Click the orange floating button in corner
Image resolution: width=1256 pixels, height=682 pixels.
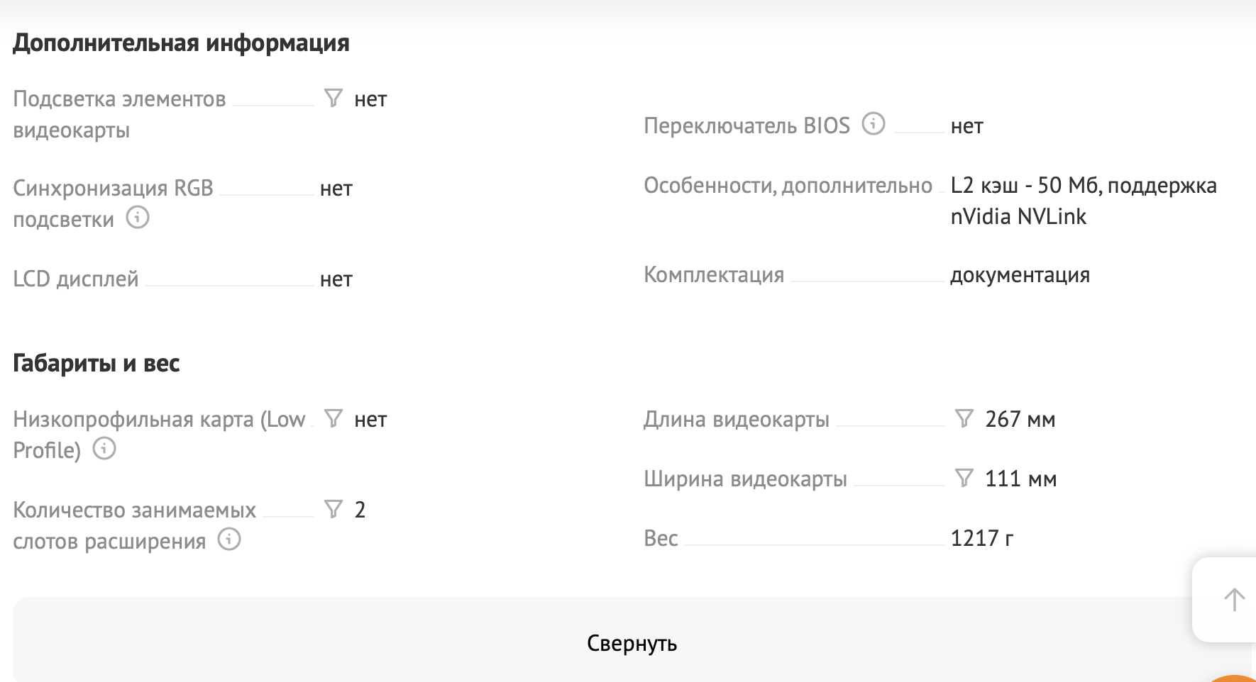pyautogui.click(x=1236, y=678)
